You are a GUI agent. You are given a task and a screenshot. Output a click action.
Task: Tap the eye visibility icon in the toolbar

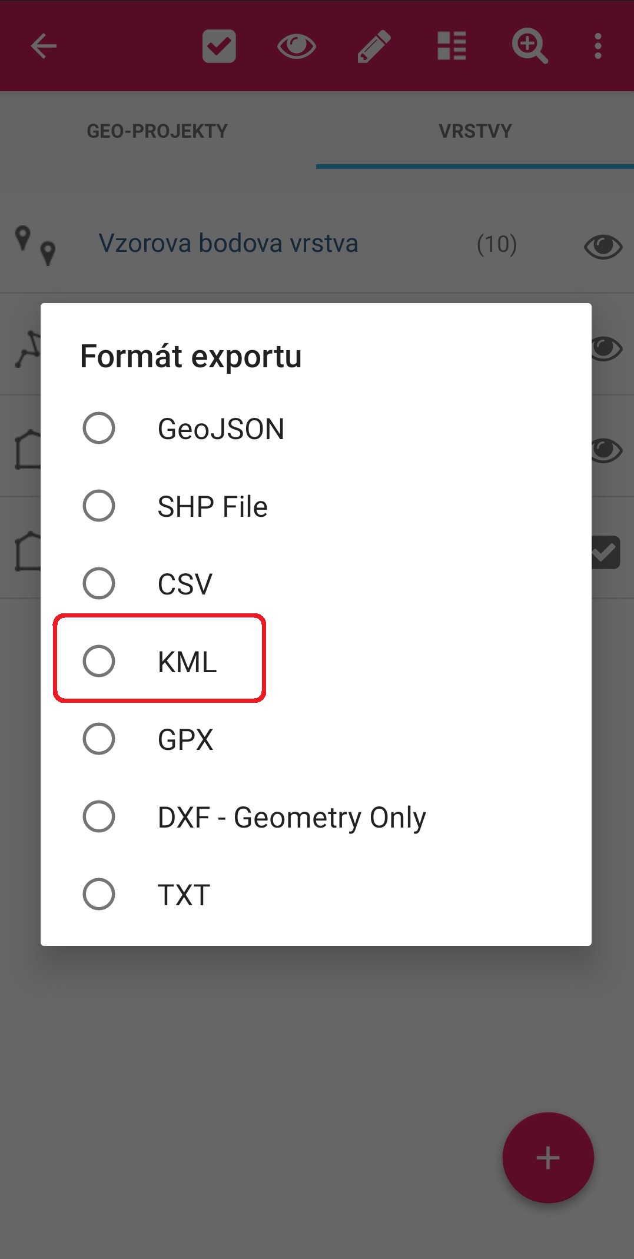[297, 46]
